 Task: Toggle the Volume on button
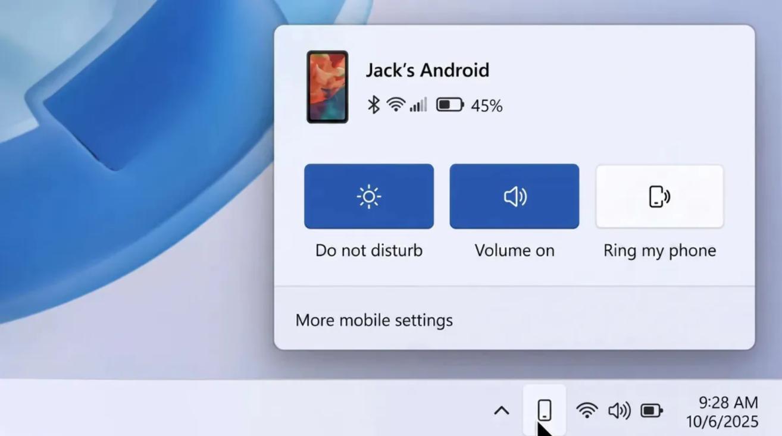(x=514, y=196)
